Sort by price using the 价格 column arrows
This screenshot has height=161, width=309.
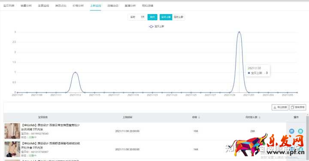(x=199, y=117)
